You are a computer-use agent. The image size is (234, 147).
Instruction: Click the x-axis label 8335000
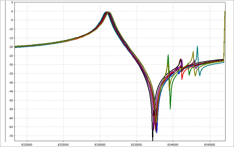[137, 145]
